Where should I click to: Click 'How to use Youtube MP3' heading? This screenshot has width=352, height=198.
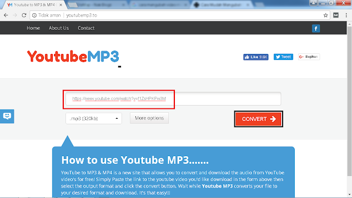pos(135,160)
